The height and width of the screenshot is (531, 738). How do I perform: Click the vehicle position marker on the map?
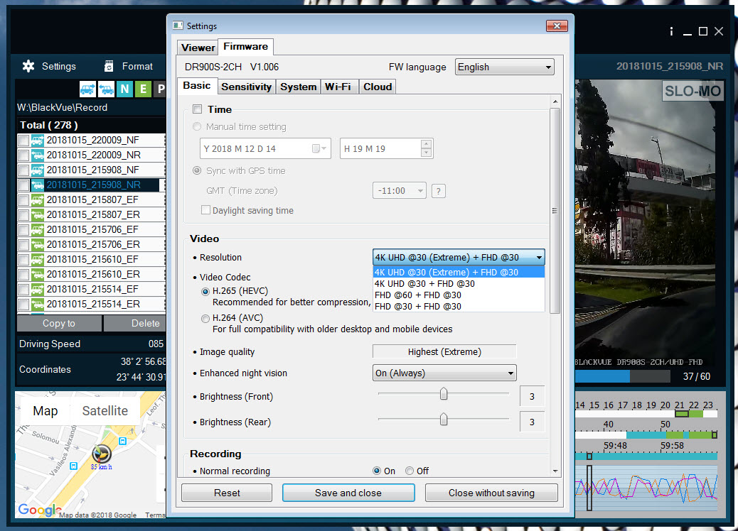(101, 454)
